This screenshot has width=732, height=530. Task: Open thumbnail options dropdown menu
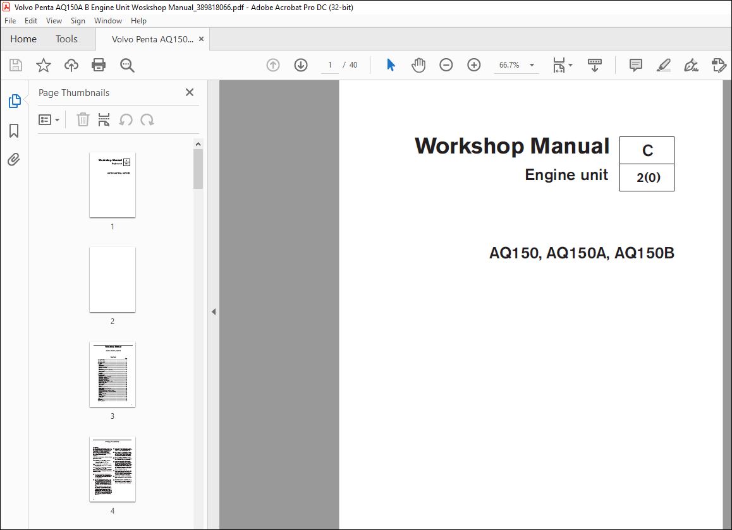point(49,120)
